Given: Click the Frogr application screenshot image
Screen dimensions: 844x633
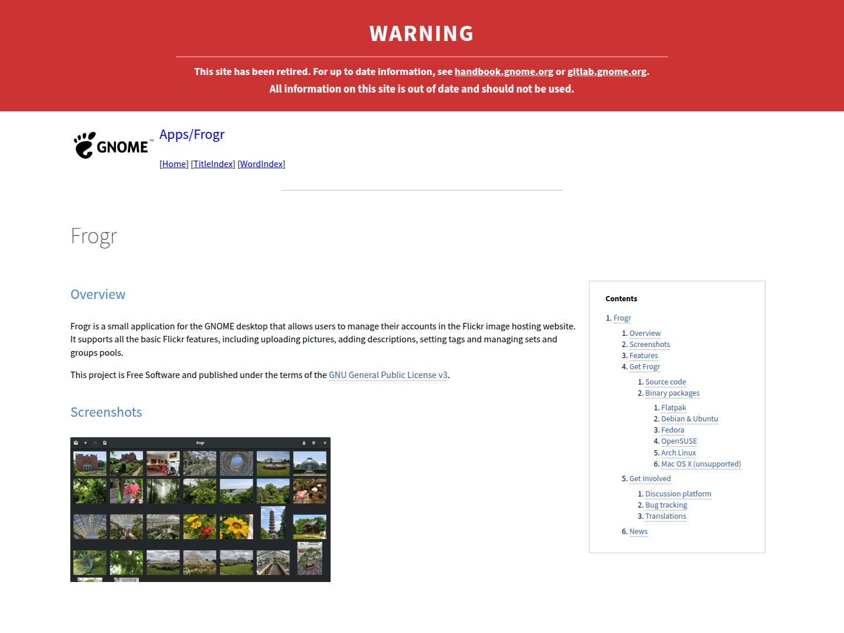Looking at the screenshot, I should 200,509.
